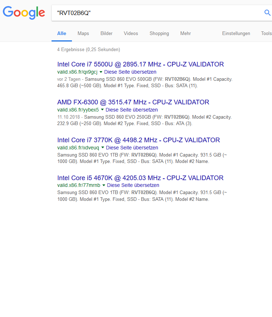Expand dropdown arrow next to valid.x86.fr/yybex5
272x317 pixels.
point(102,110)
